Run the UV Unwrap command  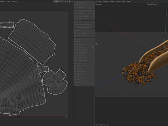pyautogui.click(x=83, y=13)
